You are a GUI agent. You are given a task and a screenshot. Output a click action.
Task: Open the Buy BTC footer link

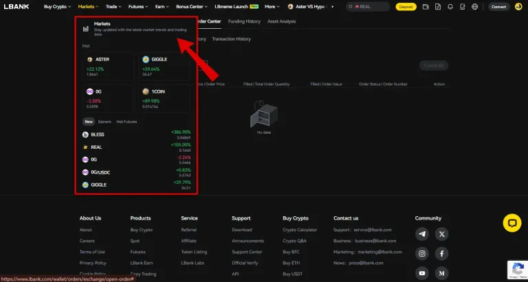pyautogui.click(x=291, y=252)
